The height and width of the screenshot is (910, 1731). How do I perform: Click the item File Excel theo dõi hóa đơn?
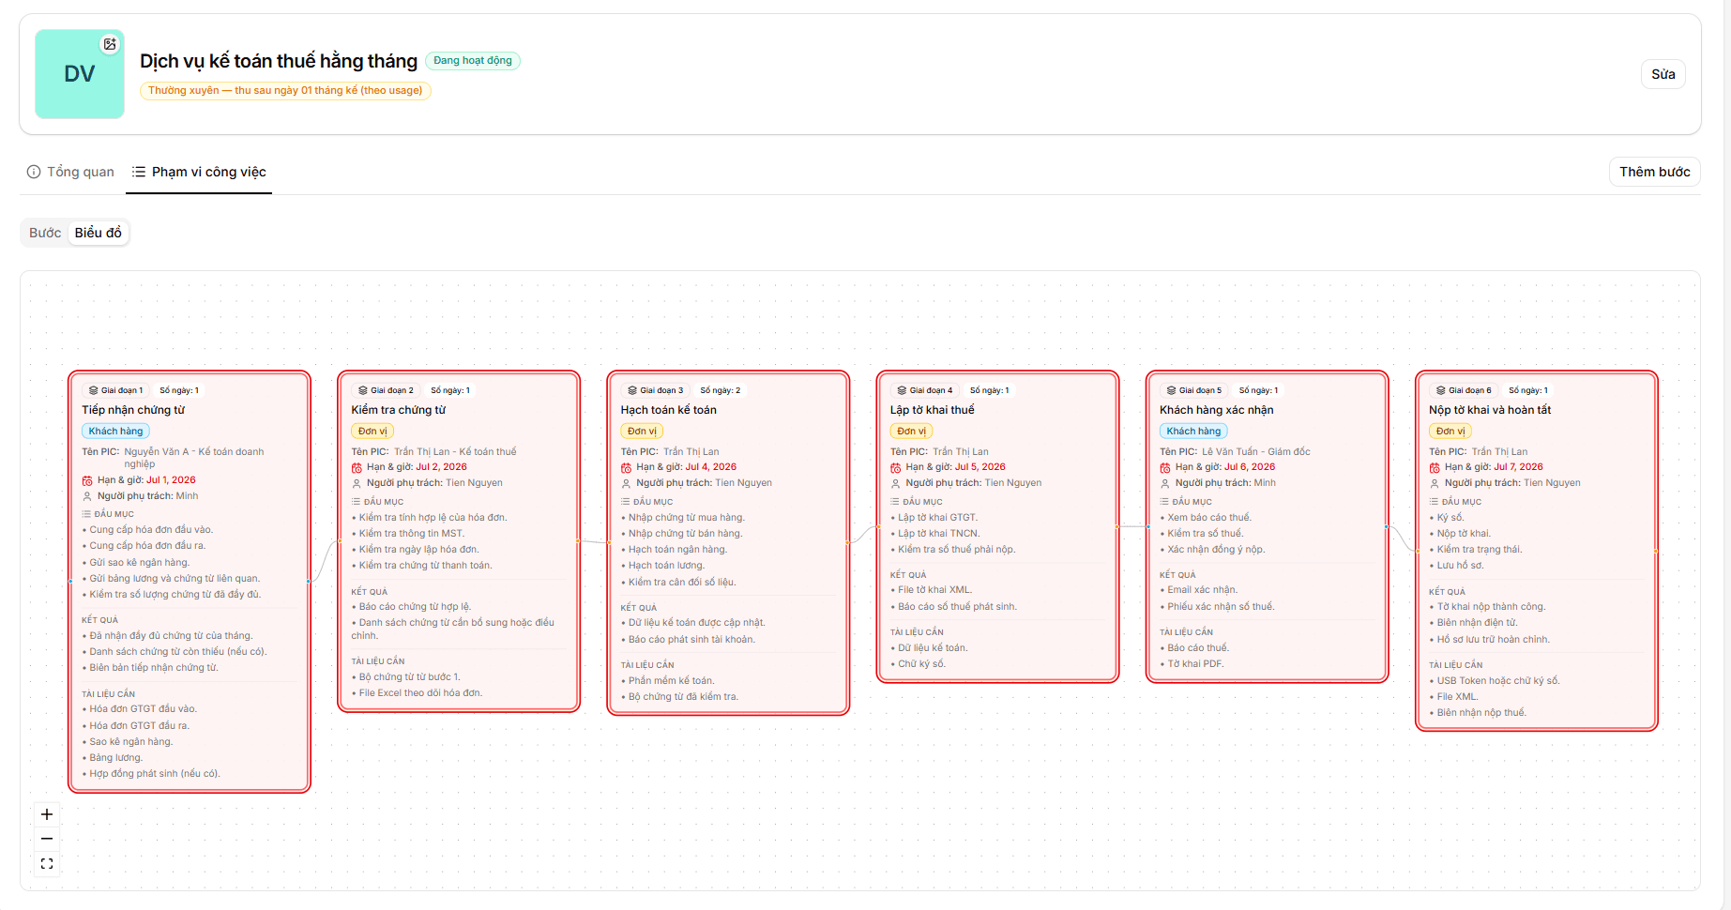click(x=420, y=693)
